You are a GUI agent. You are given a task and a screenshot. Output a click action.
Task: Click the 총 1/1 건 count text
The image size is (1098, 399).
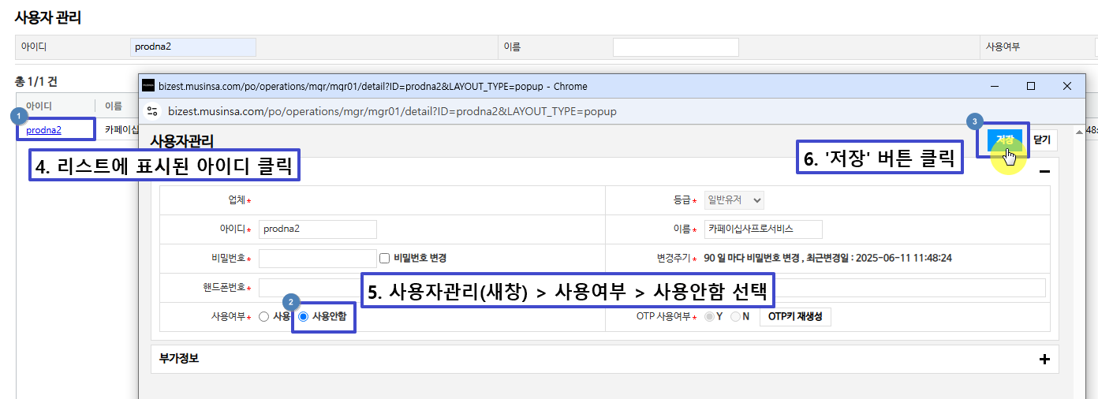click(x=36, y=81)
